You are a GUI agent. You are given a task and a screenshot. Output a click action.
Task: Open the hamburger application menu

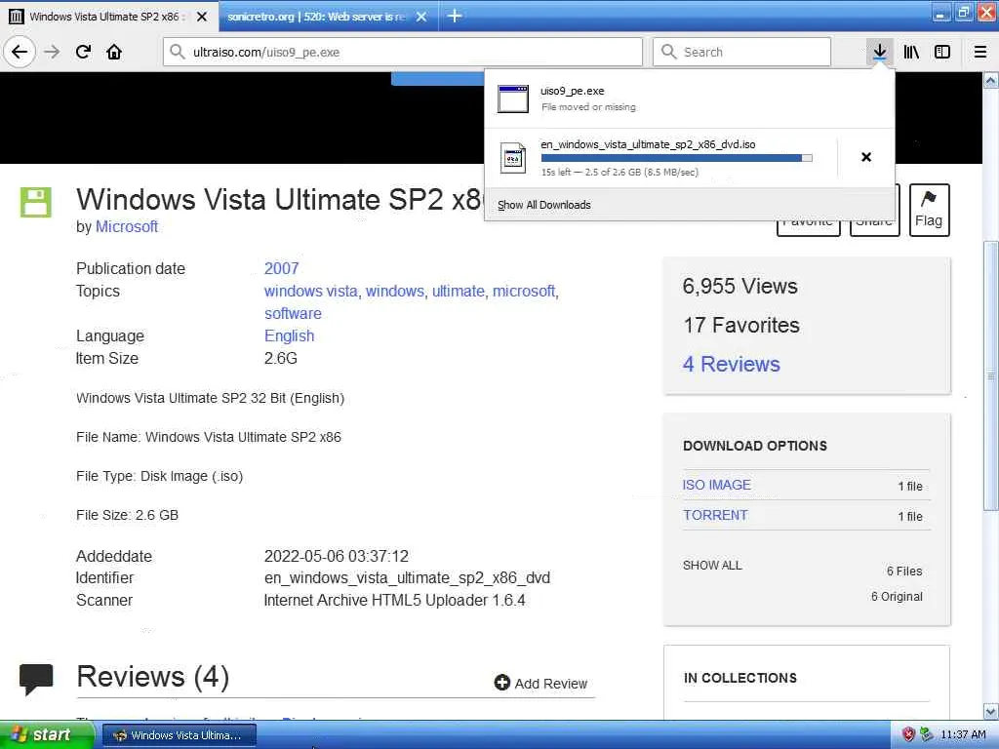pos(980,52)
